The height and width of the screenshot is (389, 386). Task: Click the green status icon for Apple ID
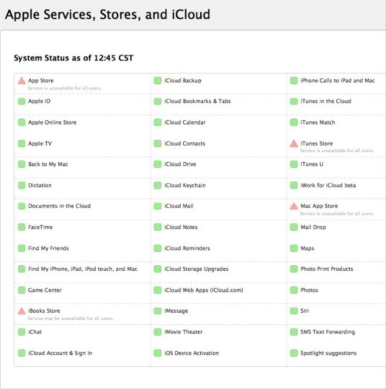click(x=22, y=101)
